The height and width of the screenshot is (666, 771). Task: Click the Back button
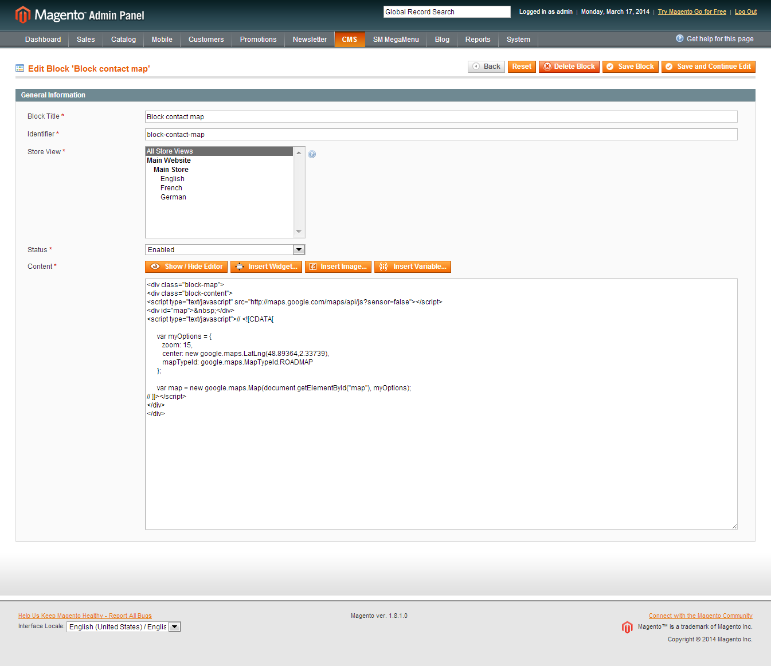point(486,66)
